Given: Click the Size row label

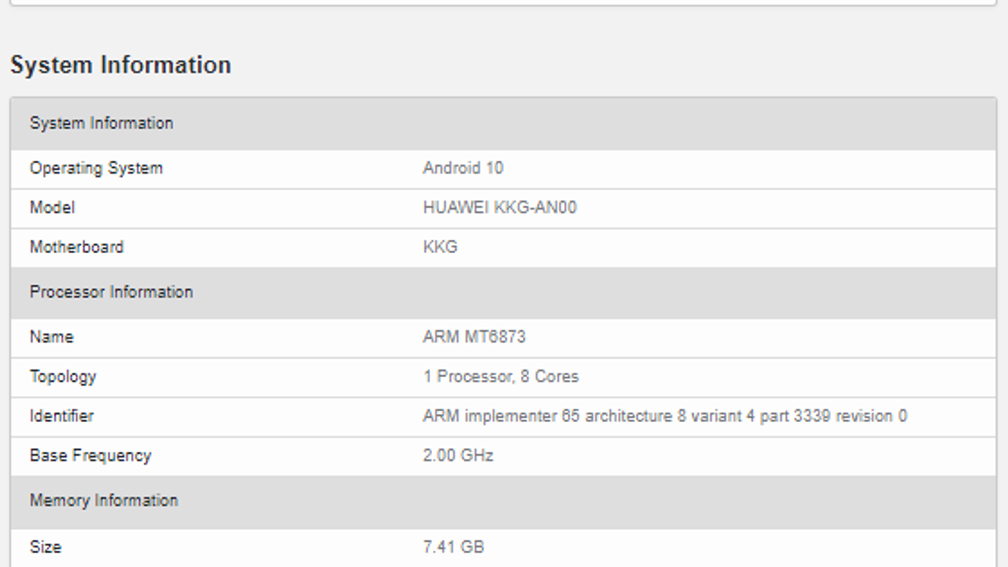Looking at the screenshot, I should (x=45, y=547).
